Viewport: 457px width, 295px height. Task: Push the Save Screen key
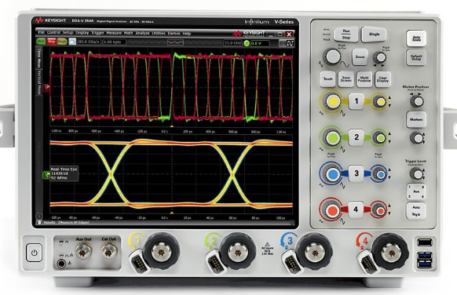click(346, 79)
